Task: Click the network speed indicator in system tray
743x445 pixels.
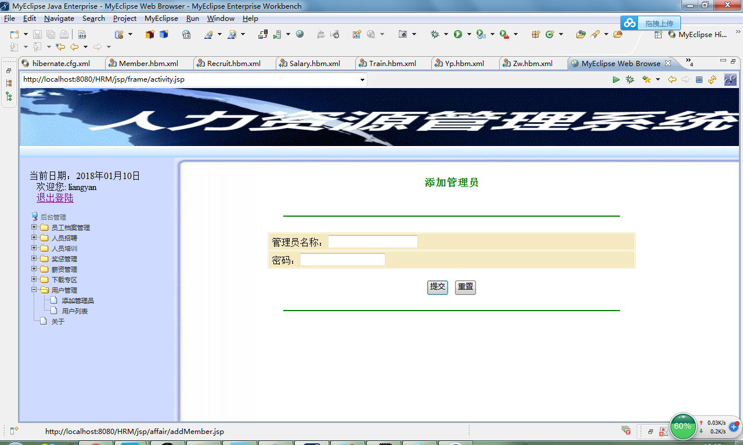Action: coord(711,426)
